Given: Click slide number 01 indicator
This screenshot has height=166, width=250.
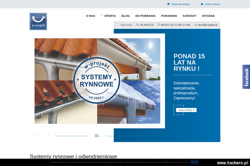Looking at the screenshot, I should click(x=97, y=136).
